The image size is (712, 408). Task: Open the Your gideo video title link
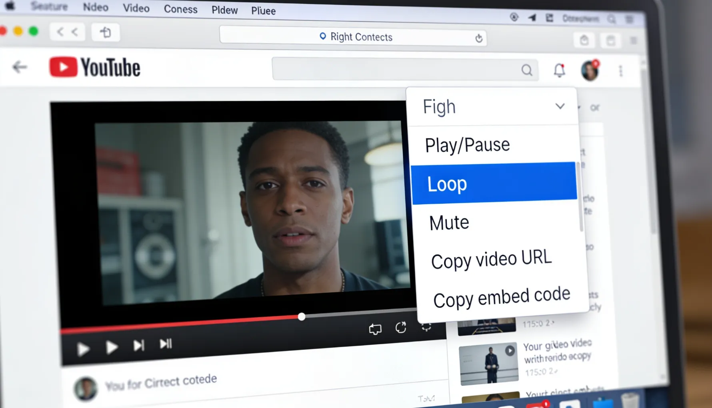pos(558,351)
